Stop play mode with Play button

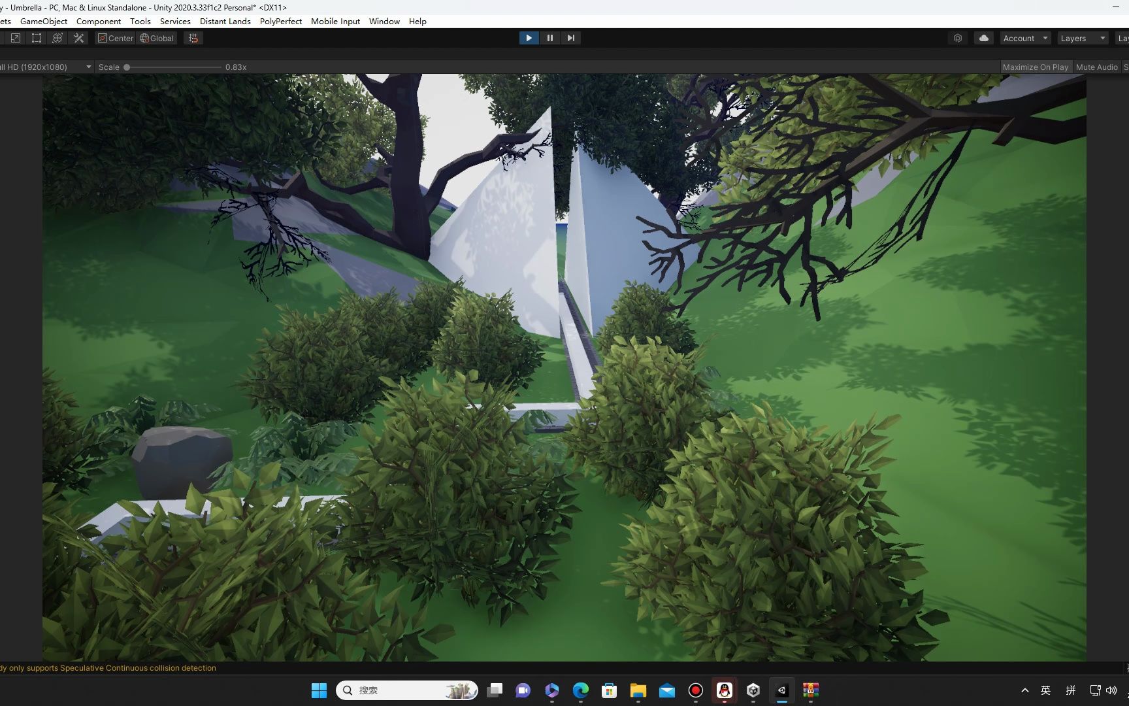click(x=529, y=38)
